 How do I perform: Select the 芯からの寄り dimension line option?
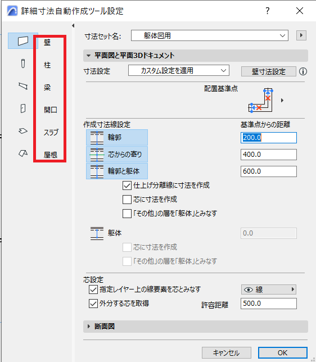[117, 154]
